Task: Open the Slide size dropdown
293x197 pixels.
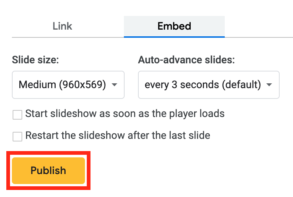Action: point(68,85)
